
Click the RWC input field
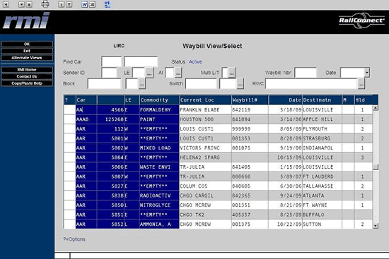312,84
